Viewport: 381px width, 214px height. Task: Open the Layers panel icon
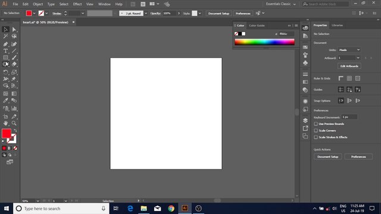(305, 120)
